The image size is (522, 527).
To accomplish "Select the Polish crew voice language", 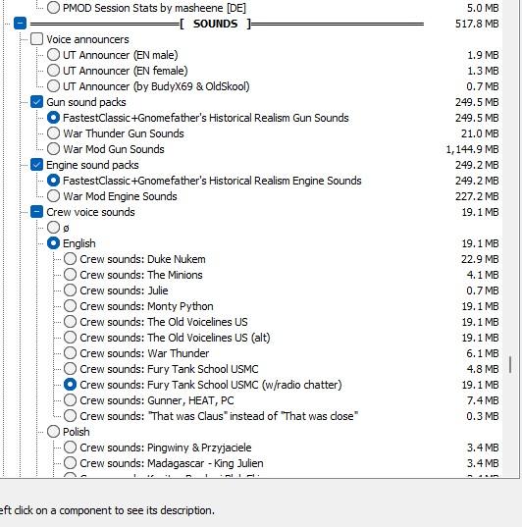I will 53,432.
